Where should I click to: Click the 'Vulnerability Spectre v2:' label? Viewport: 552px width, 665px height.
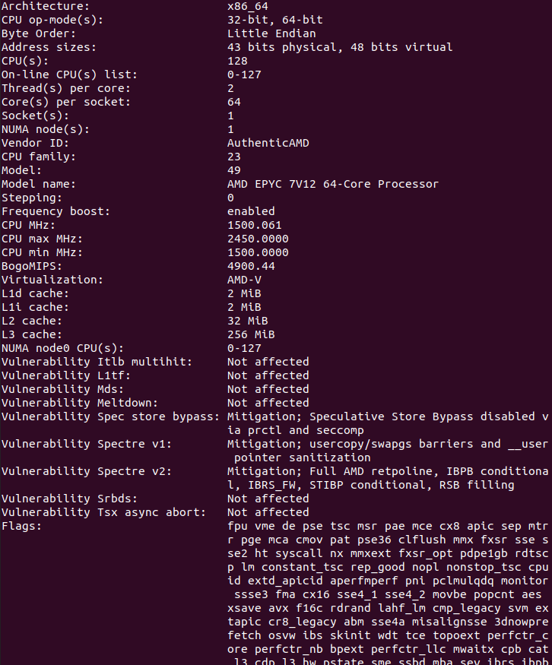[87, 471]
